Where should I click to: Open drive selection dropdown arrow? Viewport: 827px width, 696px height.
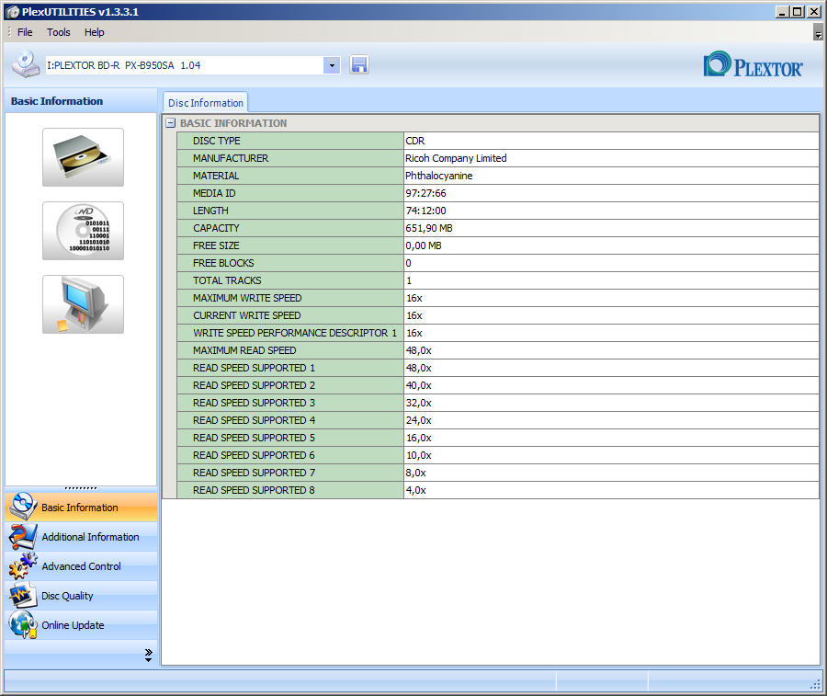point(332,65)
